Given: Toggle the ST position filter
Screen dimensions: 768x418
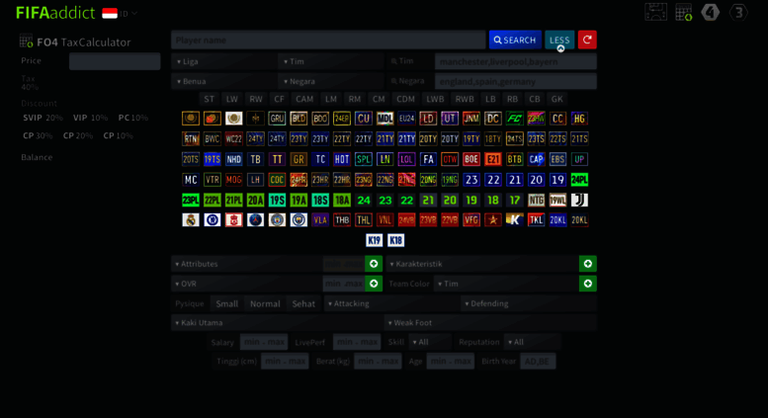Looking at the screenshot, I should 210,99.
